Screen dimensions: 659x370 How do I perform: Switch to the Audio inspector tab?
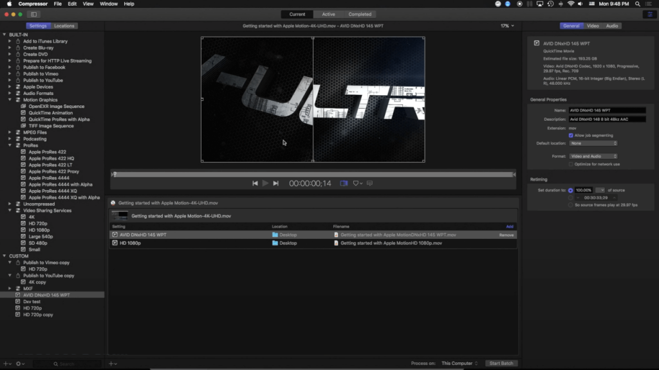tap(612, 26)
